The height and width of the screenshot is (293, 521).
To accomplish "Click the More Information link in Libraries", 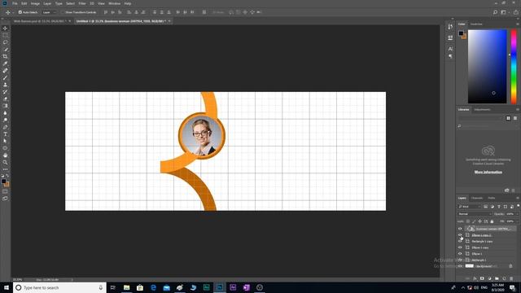I will click(488, 172).
